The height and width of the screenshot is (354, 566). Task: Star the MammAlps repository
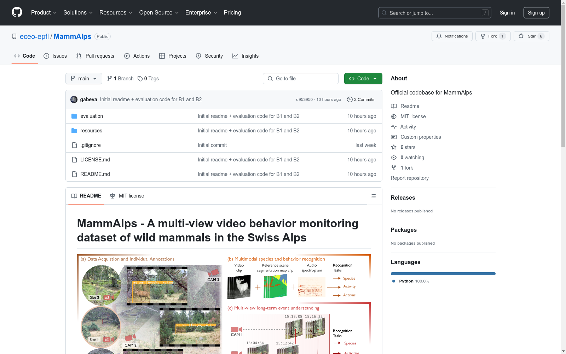coord(531,36)
